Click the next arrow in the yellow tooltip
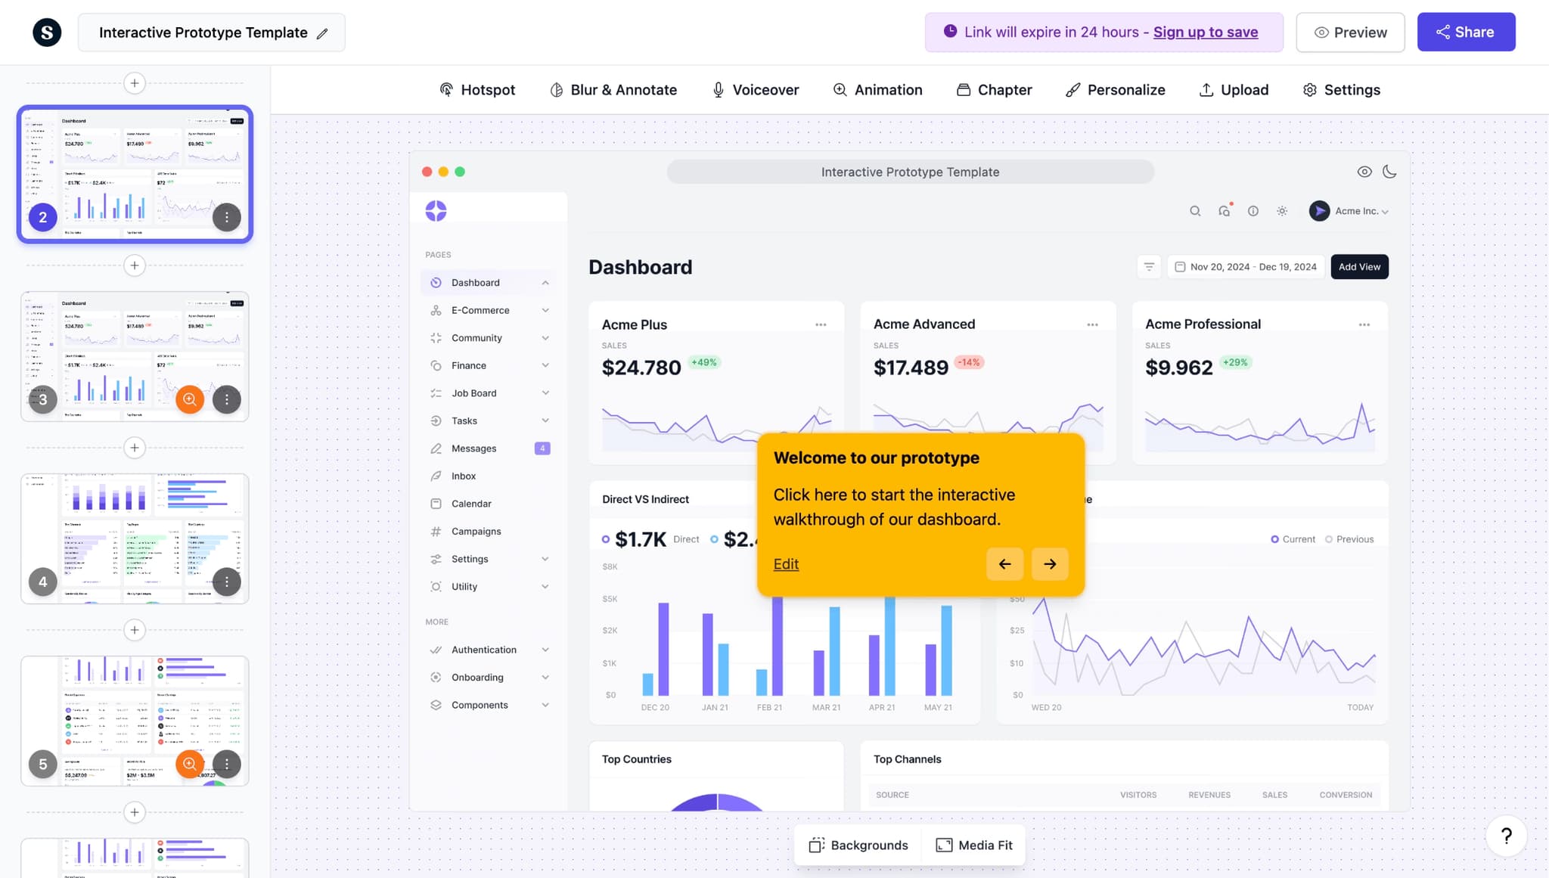The height and width of the screenshot is (878, 1549). [x=1050, y=564]
